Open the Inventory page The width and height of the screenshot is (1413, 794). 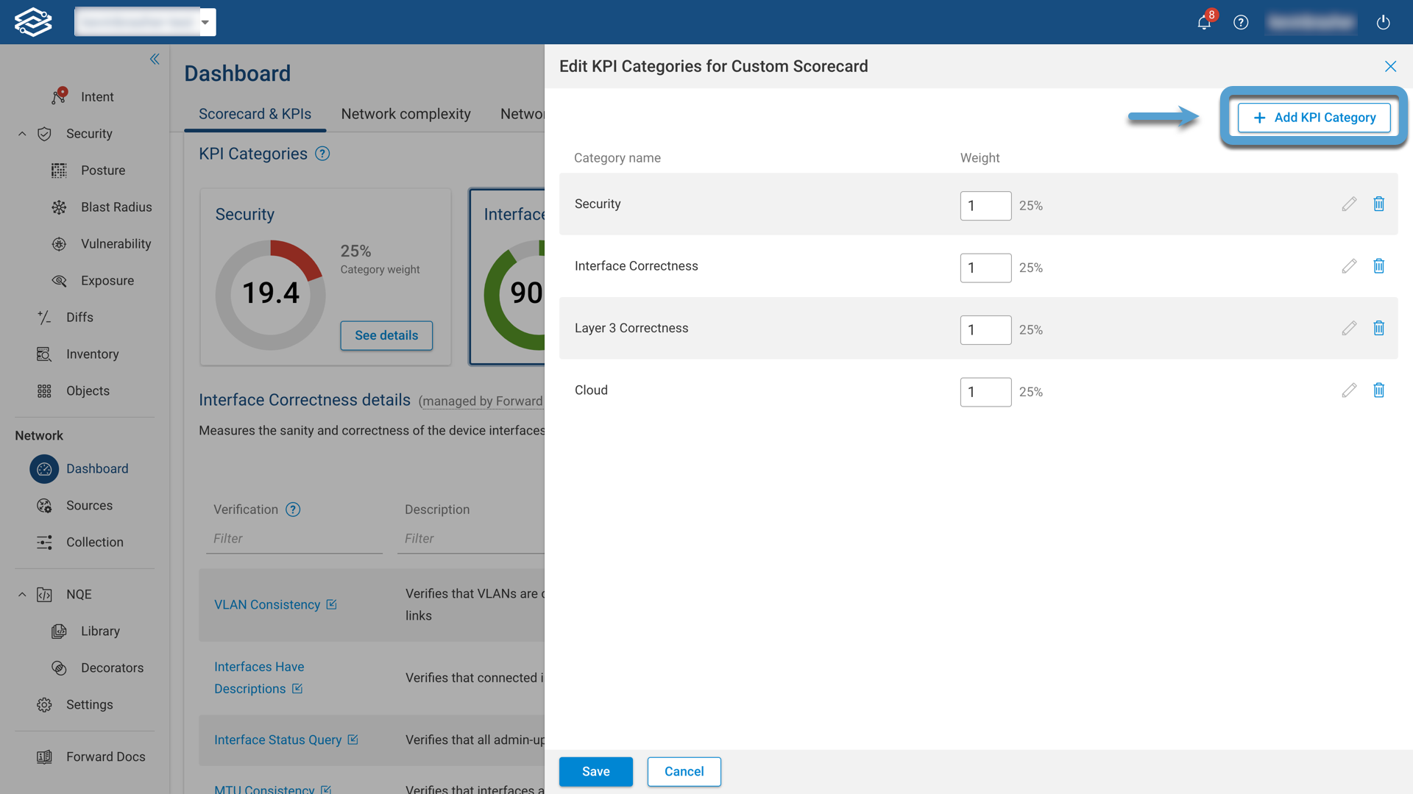point(92,354)
